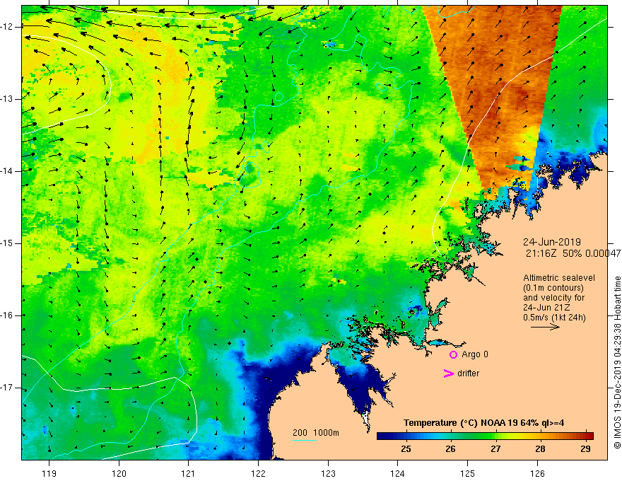
Task: Click the '29' colorbar tick label
Action: point(585,449)
